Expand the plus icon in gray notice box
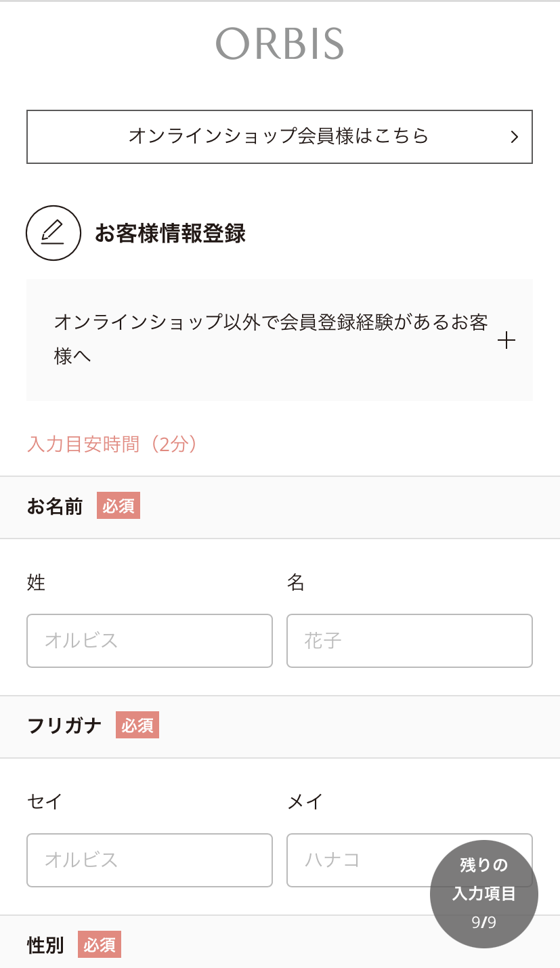Image resolution: width=560 pixels, height=968 pixels. pos(506,340)
